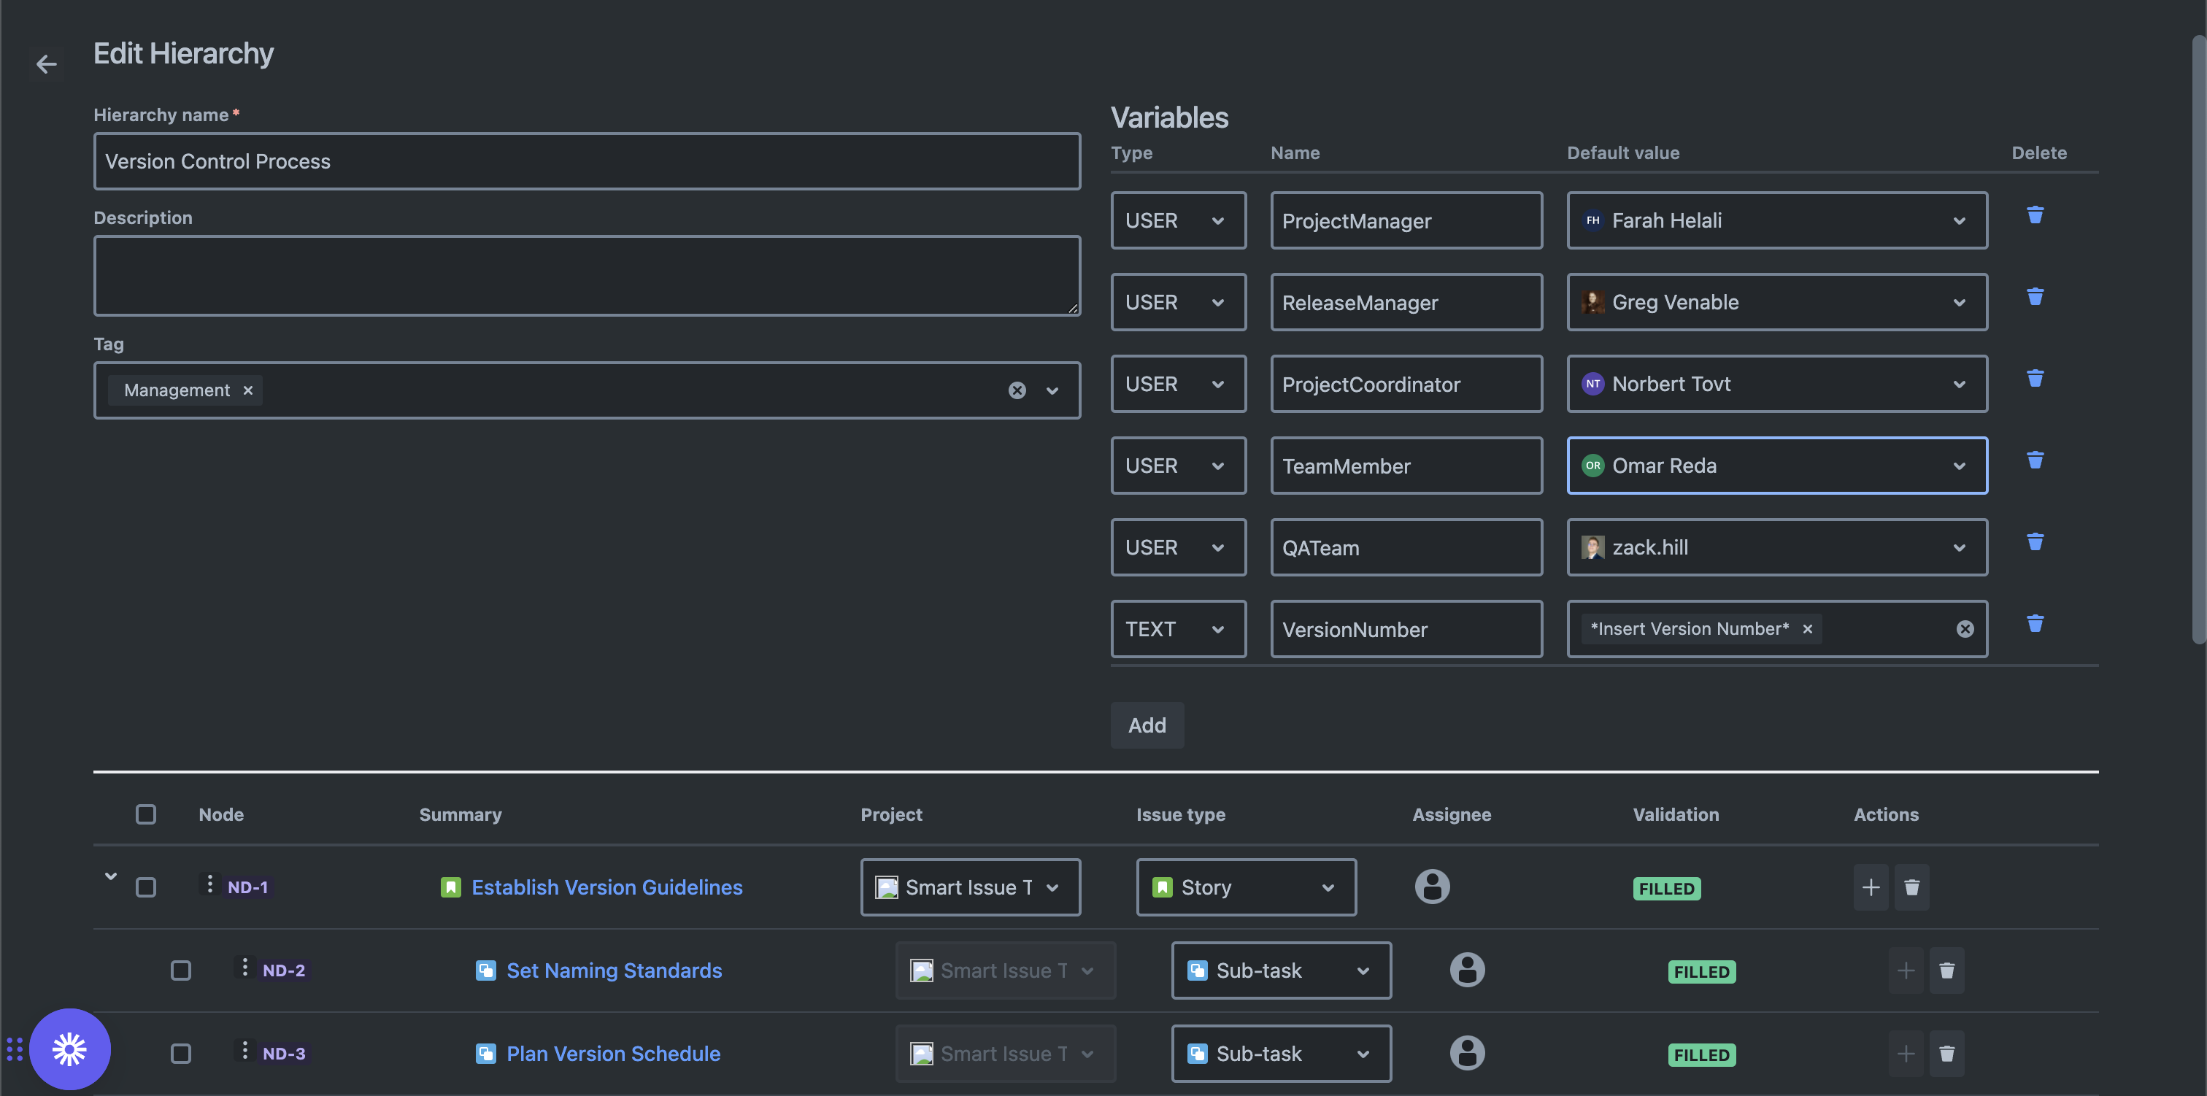The height and width of the screenshot is (1096, 2207).
Task: Open Type dropdown for ReleaseManager variable
Action: click(1177, 303)
